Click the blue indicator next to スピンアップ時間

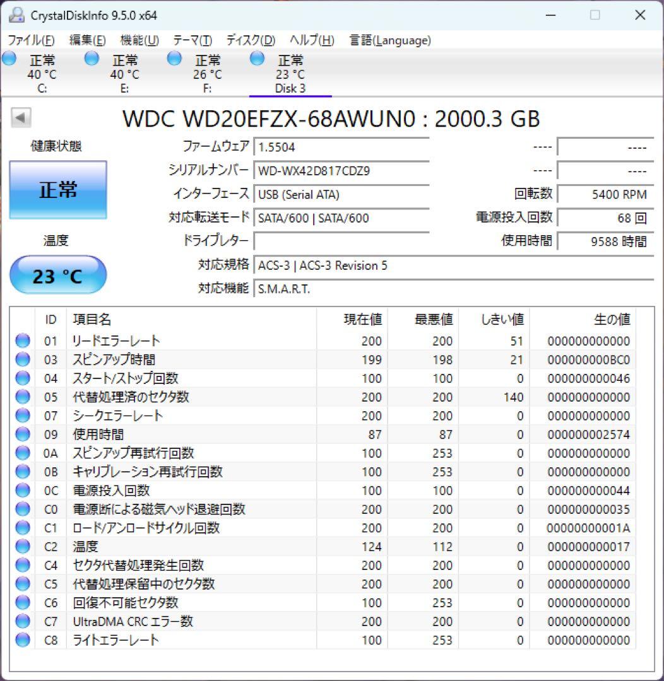pos(22,359)
